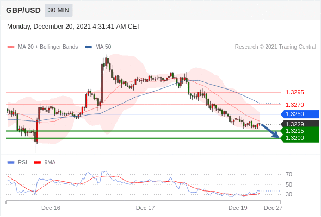The width and height of the screenshot is (321, 217).
Task: Click the Monday, December 20, 2021 timestamp
Action: tap(74, 27)
